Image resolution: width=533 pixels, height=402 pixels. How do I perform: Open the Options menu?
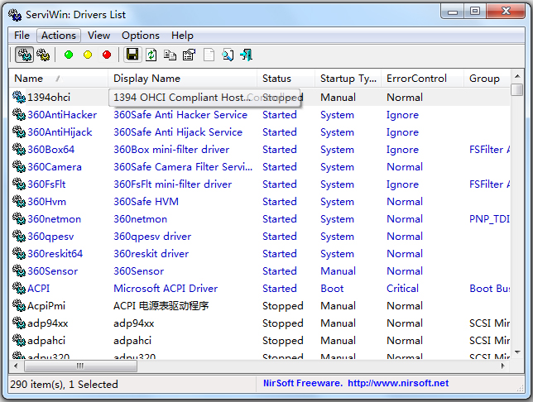tap(141, 36)
